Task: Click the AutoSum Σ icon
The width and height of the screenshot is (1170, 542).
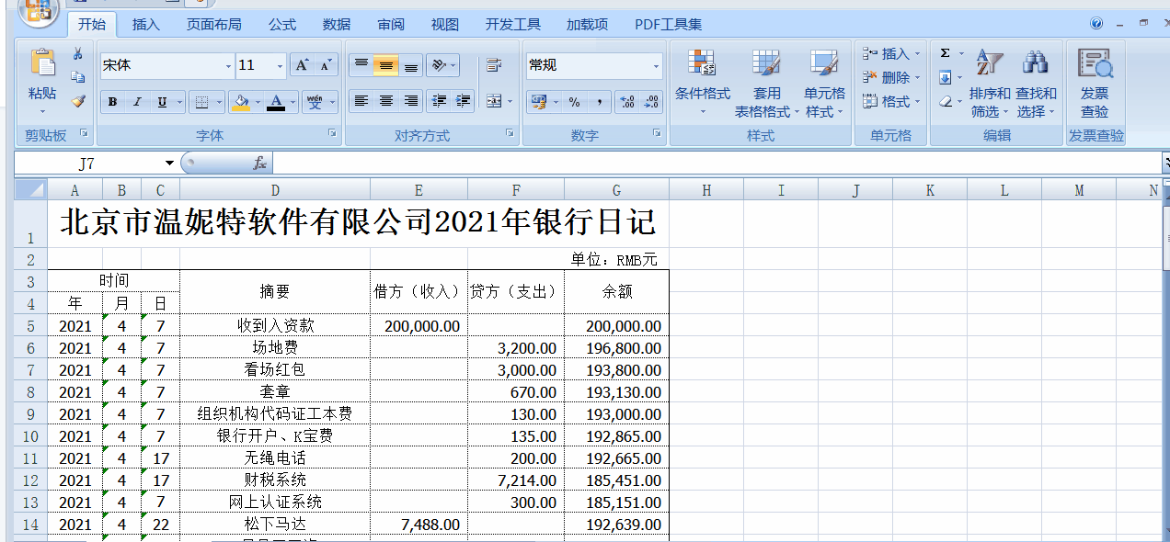Action: 946,53
